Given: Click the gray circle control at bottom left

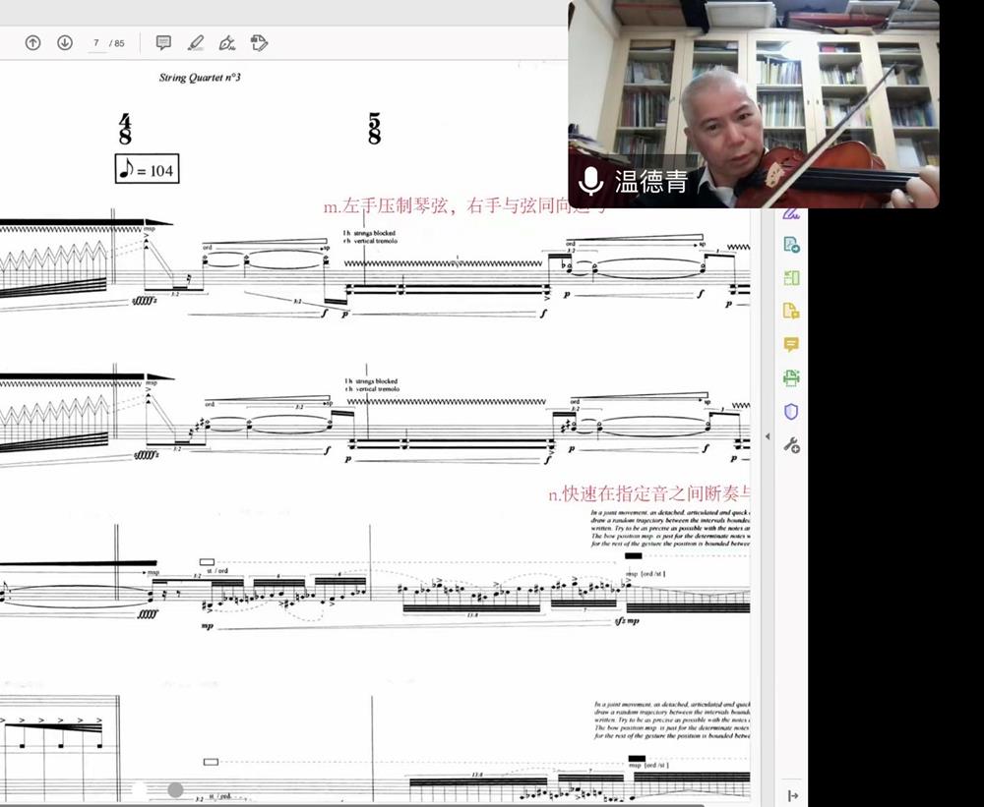Looking at the screenshot, I should click(175, 790).
